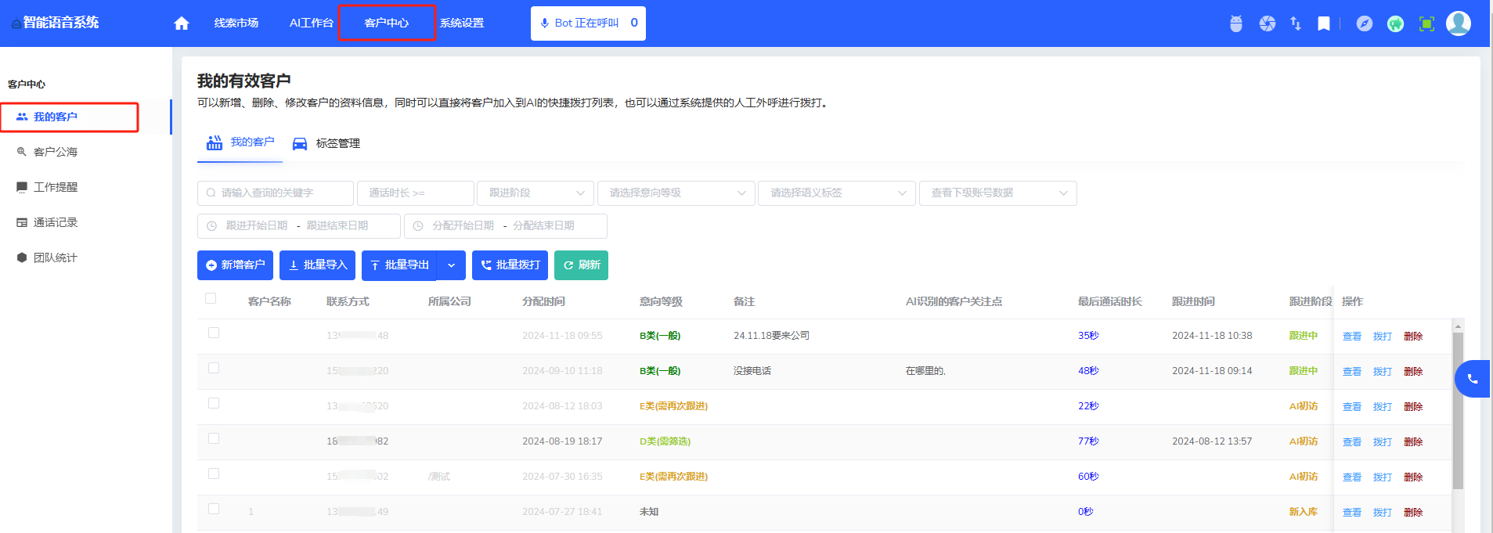Click the Android robot icon in header
Screen dimensions: 1493x533
[1236, 23]
